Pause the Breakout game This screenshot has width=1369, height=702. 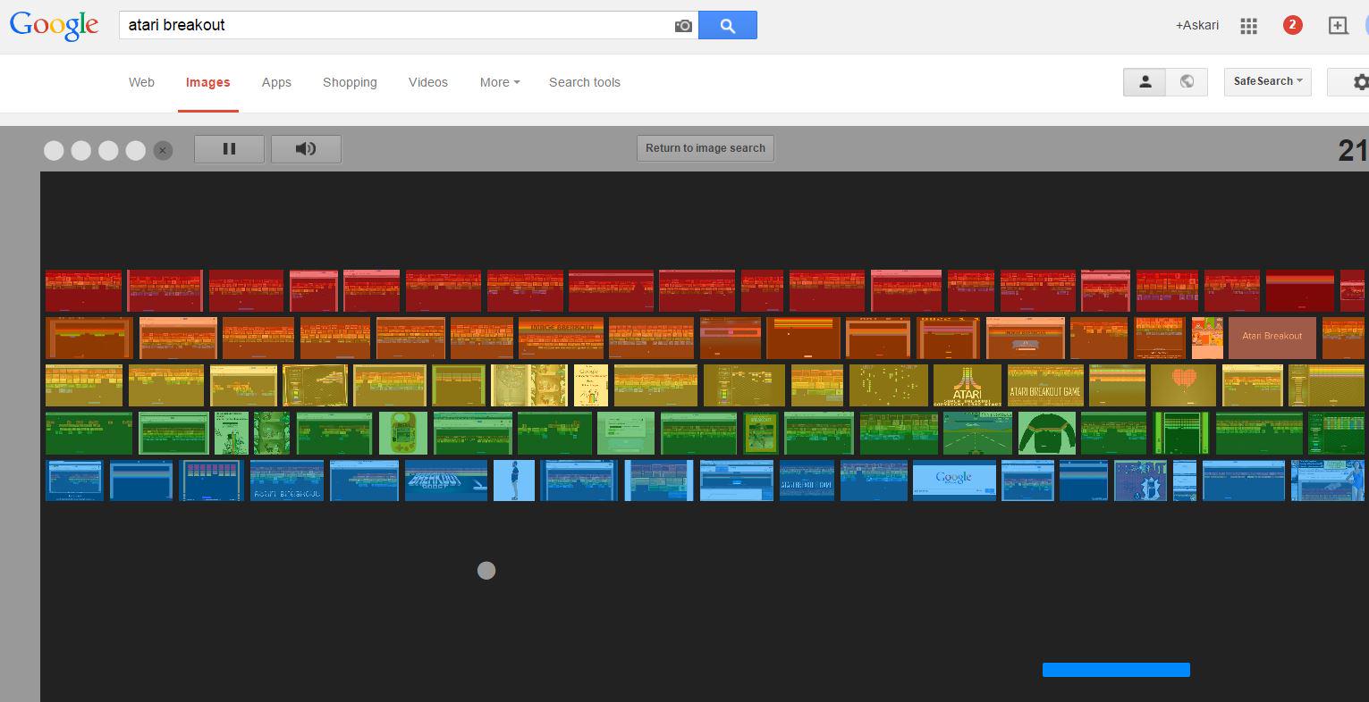(x=229, y=149)
